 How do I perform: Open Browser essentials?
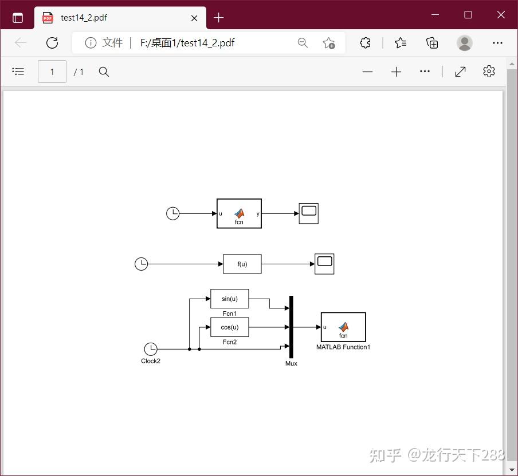[365, 43]
